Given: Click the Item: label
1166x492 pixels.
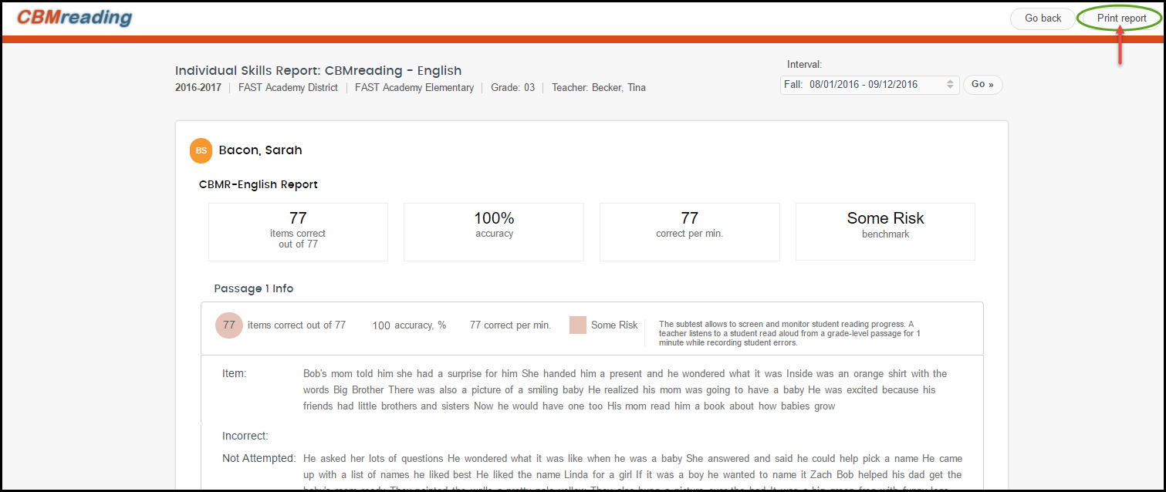Looking at the screenshot, I should click(x=235, y=374).
